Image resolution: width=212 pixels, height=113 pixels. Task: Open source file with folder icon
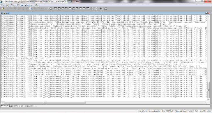point(3,8)
